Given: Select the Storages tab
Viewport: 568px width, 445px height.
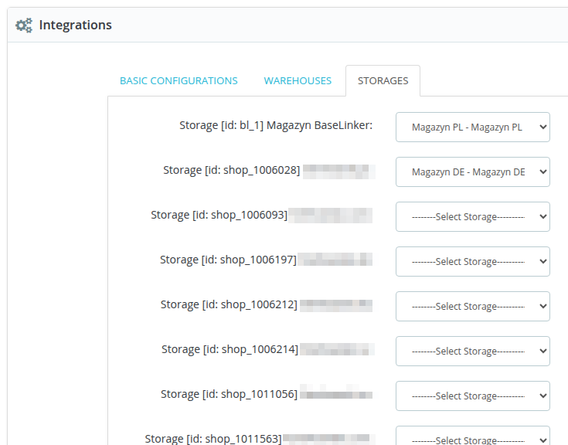Looking at the screenshot, I should tap(383, 81).
